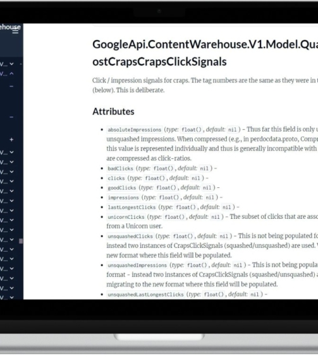Select the unsquashedClicks attribute name

(130, 237)
